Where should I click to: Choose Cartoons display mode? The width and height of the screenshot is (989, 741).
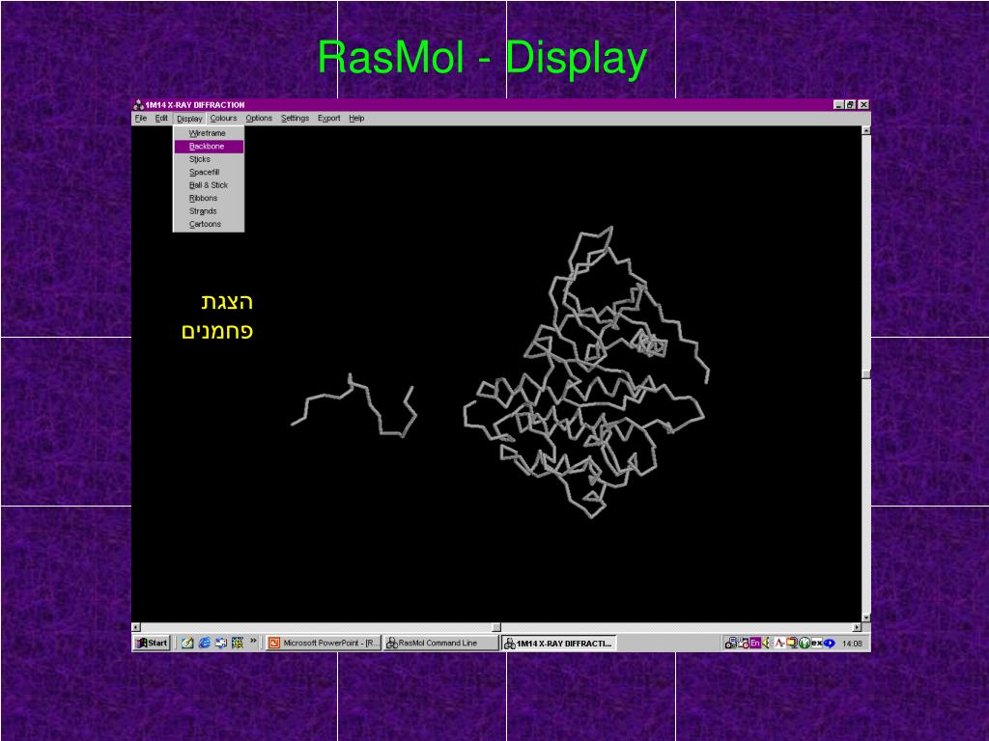point(209,224)
